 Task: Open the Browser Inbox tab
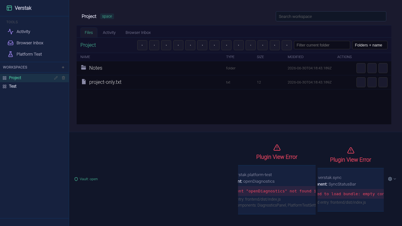click(138, 33)
